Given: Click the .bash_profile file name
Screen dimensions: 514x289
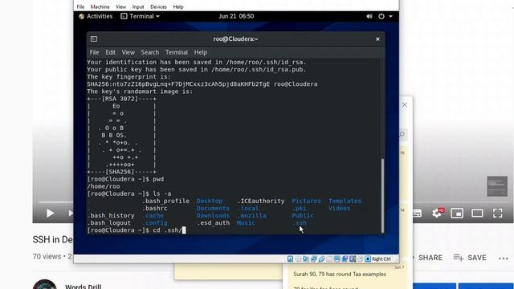Looking at the screenshot, I should click(x=165, y=201).
